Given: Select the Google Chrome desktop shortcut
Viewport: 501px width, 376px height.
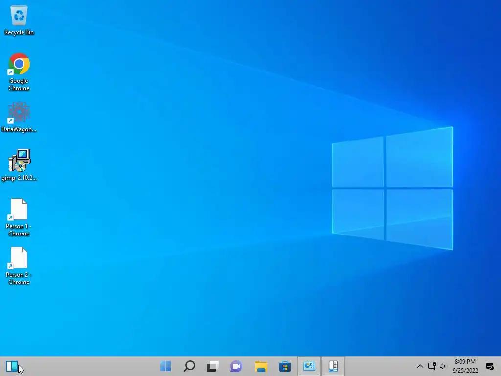Looking at the screenshot, I should click(19, 72).
